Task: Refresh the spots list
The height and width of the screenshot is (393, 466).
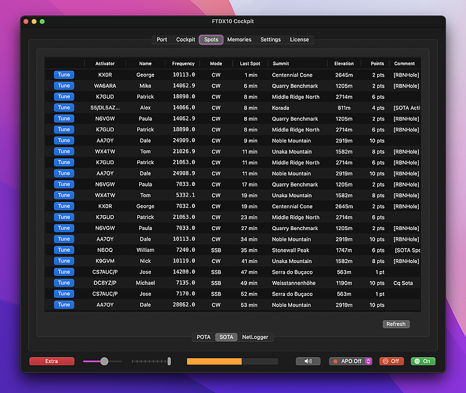Action: pos(396,324)
